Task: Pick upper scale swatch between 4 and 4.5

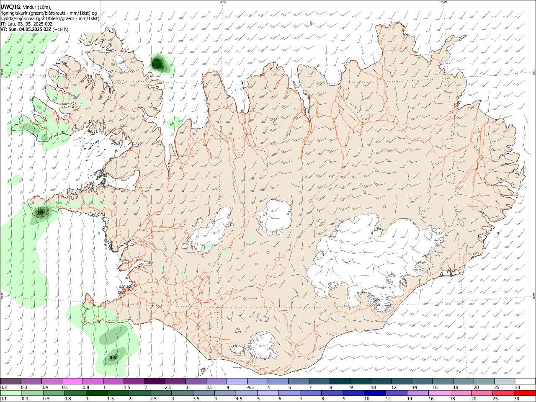Action: tap(237, 381)
